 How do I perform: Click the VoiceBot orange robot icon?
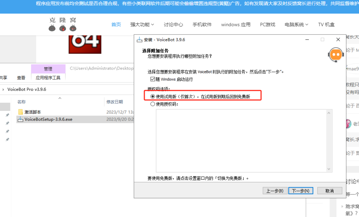click(x=336, y=55)
